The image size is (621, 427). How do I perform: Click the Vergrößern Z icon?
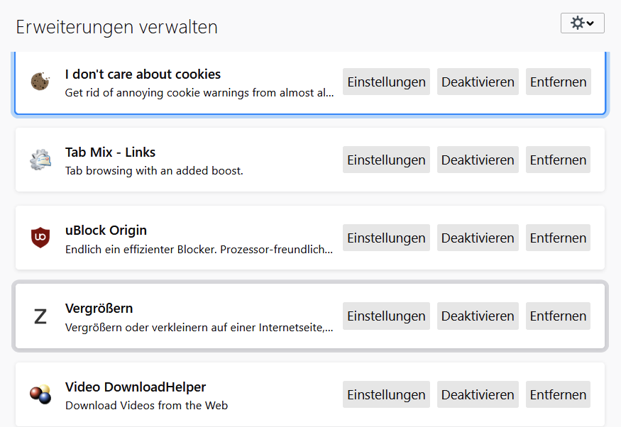(x=40, y=316)
